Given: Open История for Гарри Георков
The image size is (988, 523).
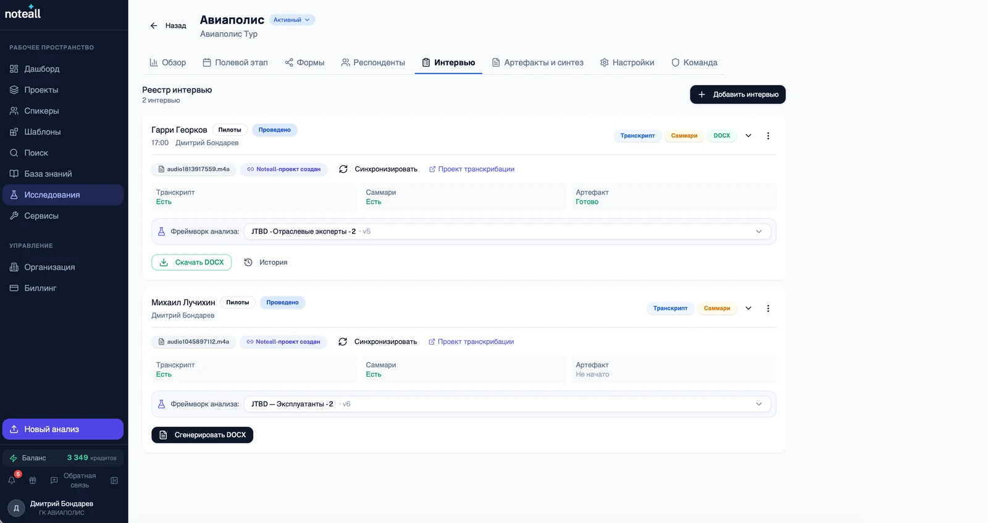Looking at the screenshot, I should (266, 262).
